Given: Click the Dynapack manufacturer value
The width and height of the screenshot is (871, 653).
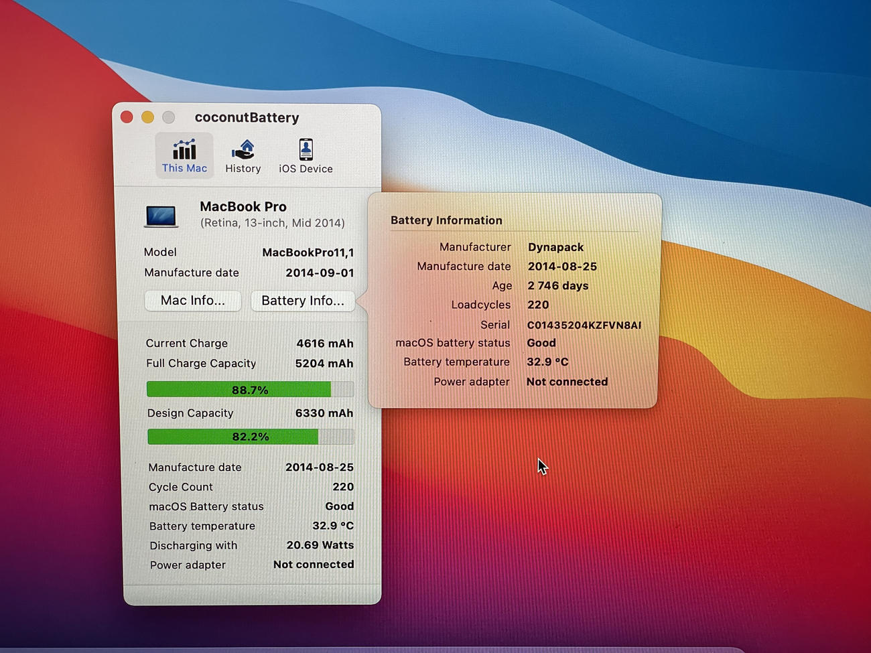Looking at the screenshot, I should coord(555,247).
